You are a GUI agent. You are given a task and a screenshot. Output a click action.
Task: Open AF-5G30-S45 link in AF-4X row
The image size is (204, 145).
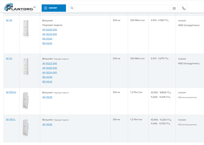click(x=50, y=30)
